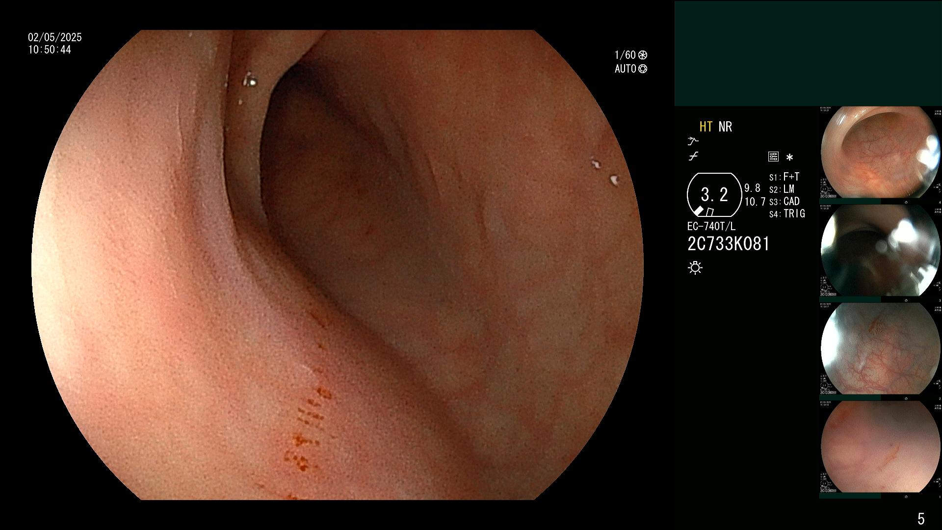Click the date 02/05/2025

[x=55, y=37]
